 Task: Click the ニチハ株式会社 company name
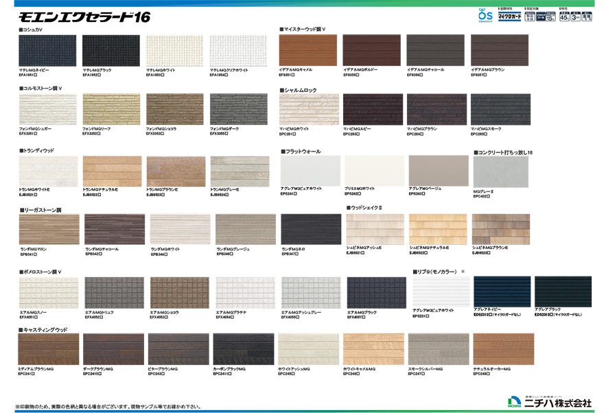[x=557, y=403]
